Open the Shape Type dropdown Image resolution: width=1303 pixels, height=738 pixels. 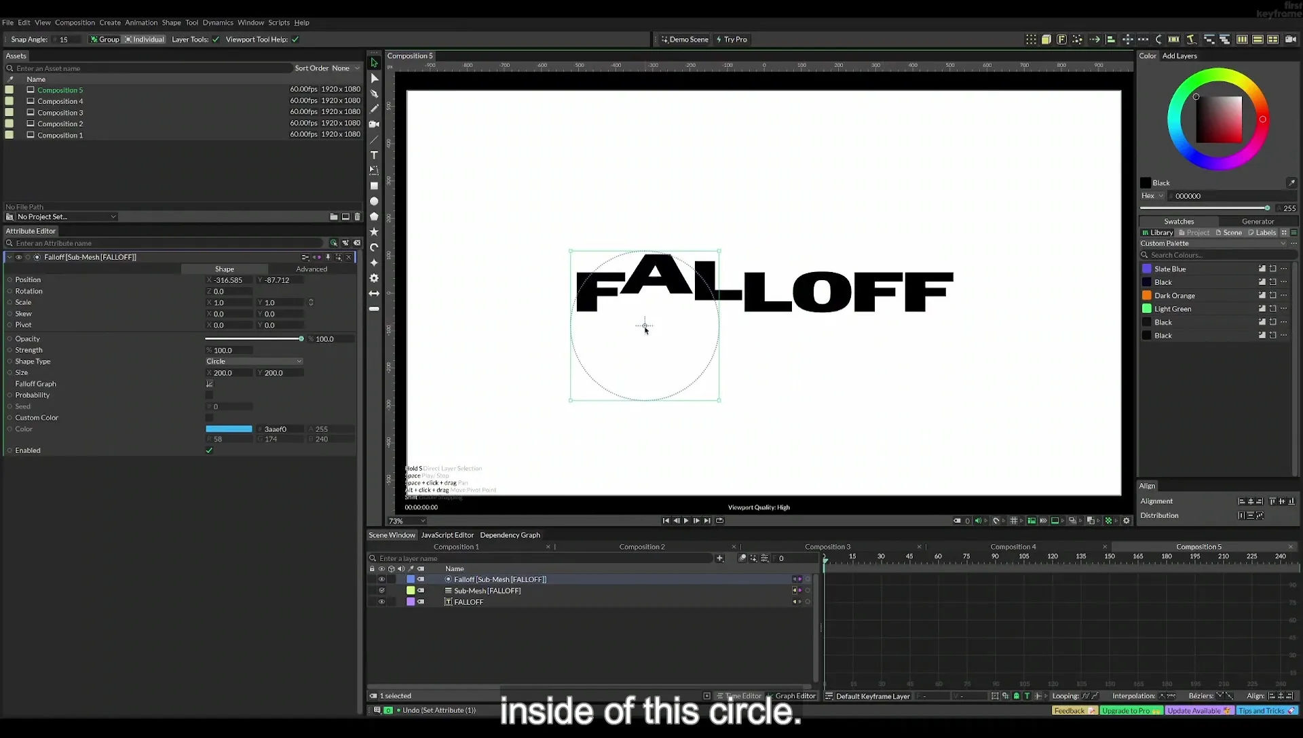point(254,362)
